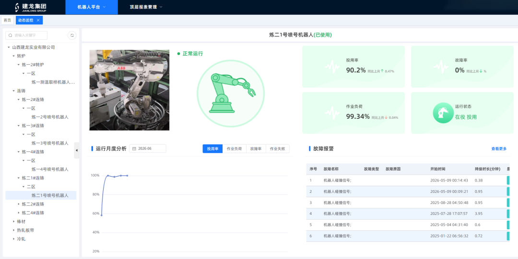The width and height of the screenshot is (518, 259).
Task: Click the 90.2% 投用率 value
Action: 356,70
